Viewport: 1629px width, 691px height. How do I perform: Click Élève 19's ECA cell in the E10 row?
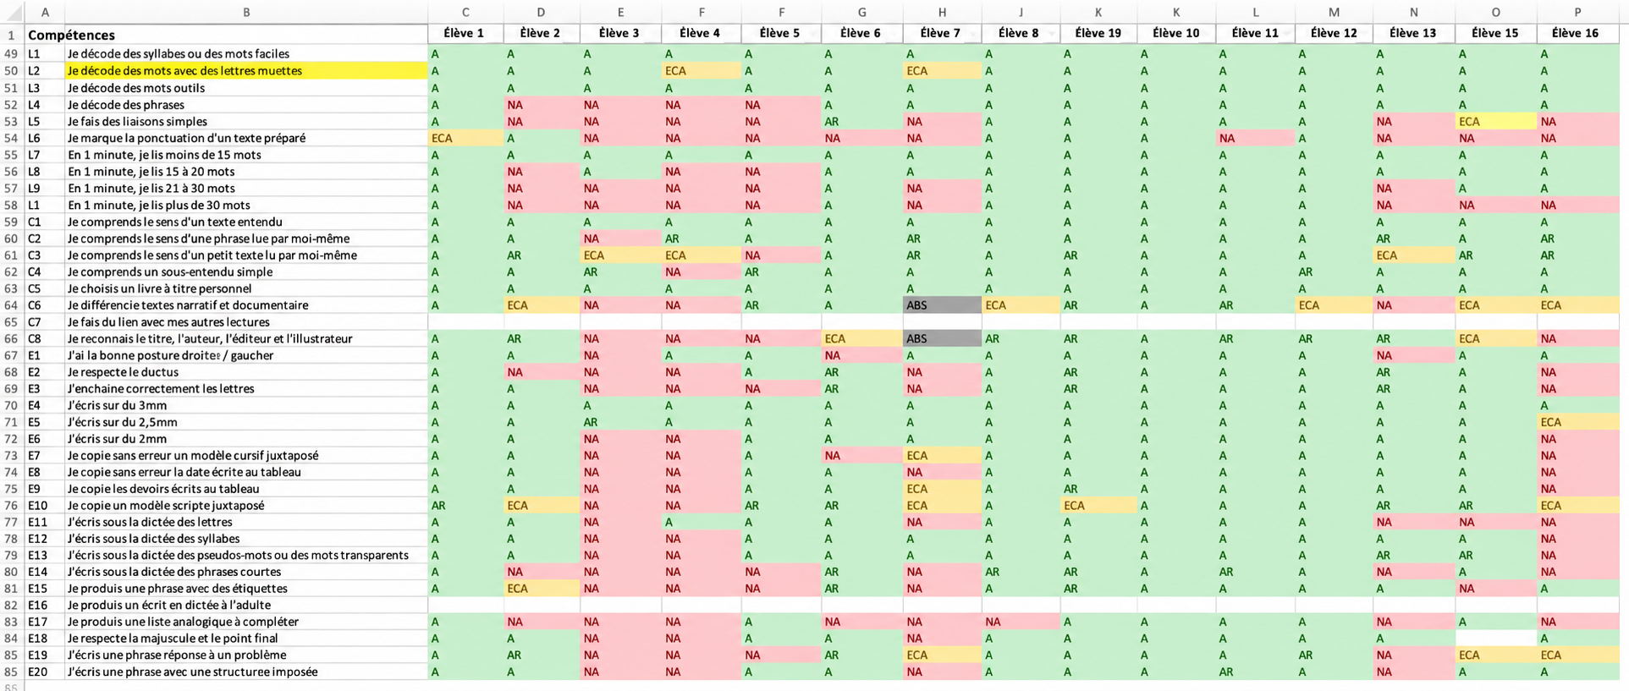click(1098, 506)
